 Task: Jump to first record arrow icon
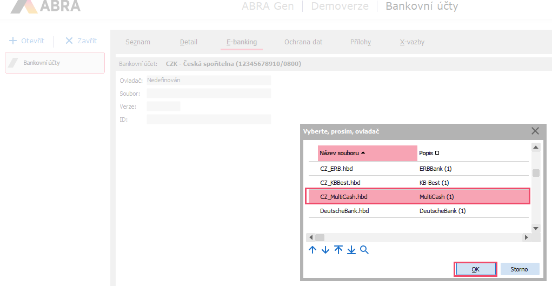(x=338, y=250)
